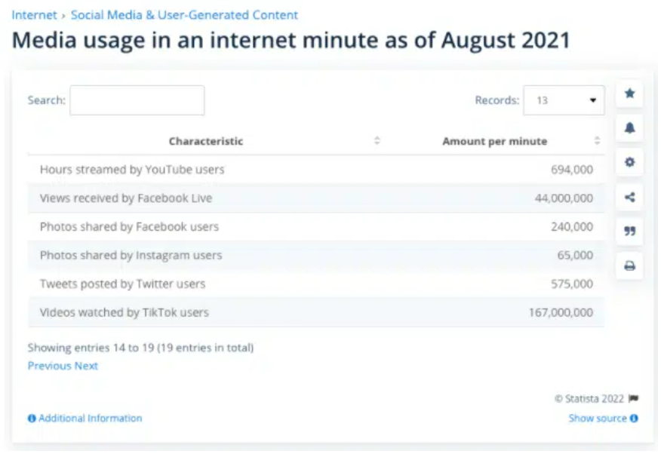This screenshot has width=661, height=454.
Task: Open Social Media & User-Generated Content link
Action: [184, 15]
